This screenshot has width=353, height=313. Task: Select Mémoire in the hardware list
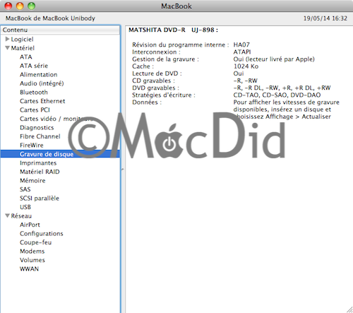pos(32,181)
